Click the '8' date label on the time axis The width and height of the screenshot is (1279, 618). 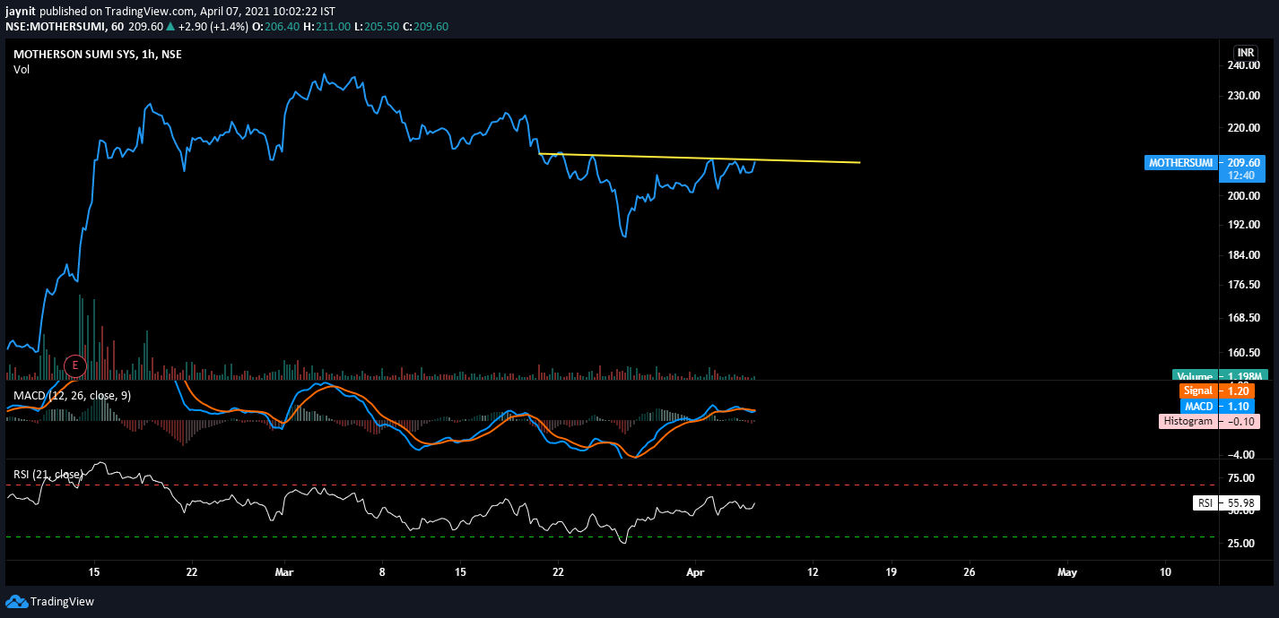click(x=382, y=571)
